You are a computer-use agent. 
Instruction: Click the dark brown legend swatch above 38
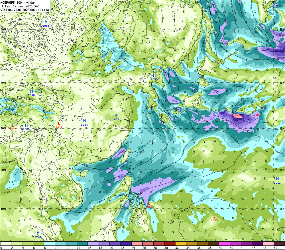[213, 243]
